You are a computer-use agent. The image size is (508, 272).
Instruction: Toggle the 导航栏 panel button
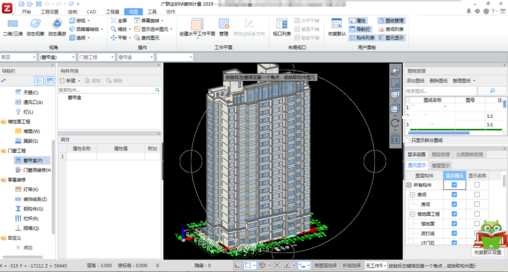click(x=360, y=29)
